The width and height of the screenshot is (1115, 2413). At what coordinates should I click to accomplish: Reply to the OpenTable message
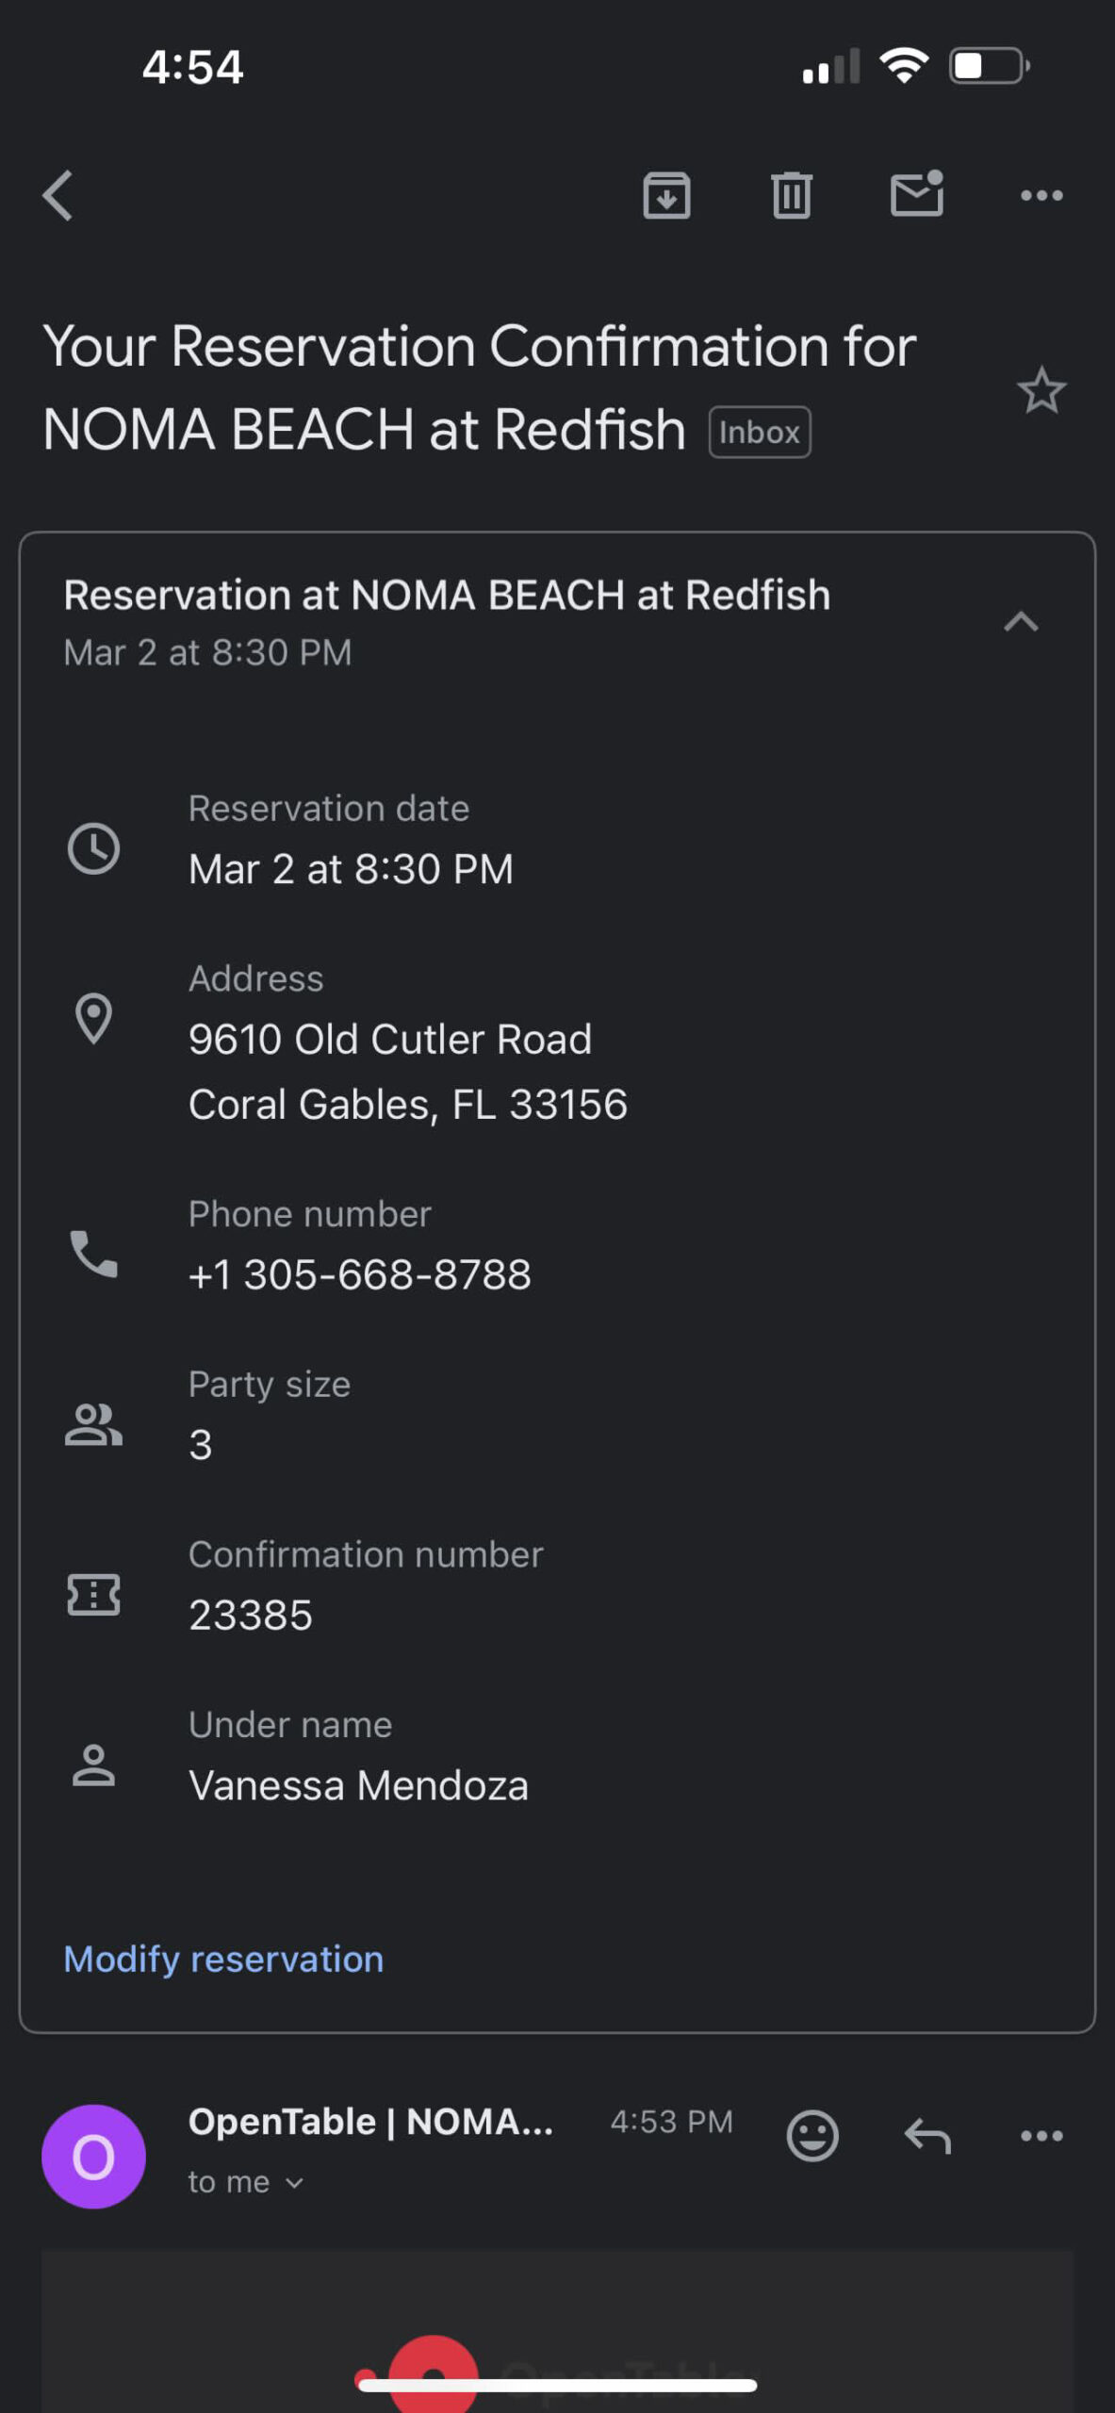coord(927,2136)
